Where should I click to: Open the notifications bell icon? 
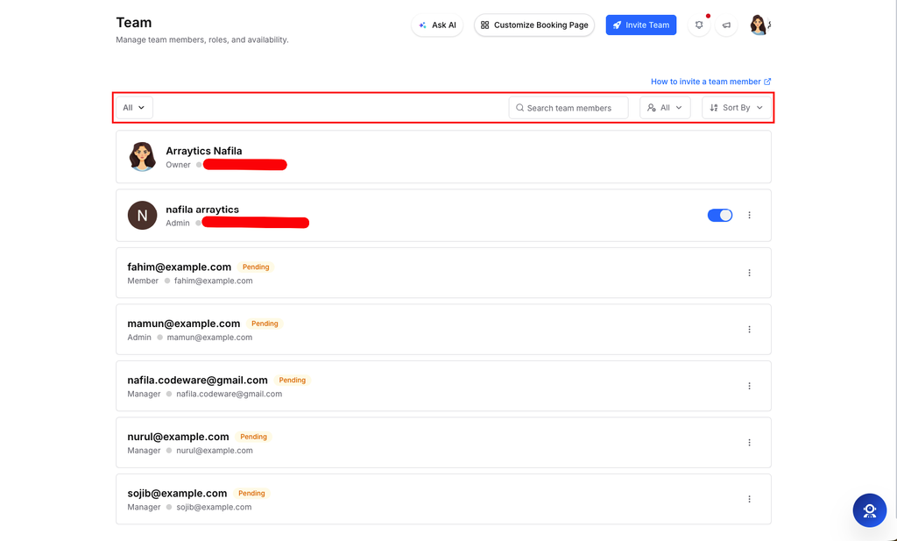click(698, 25)
